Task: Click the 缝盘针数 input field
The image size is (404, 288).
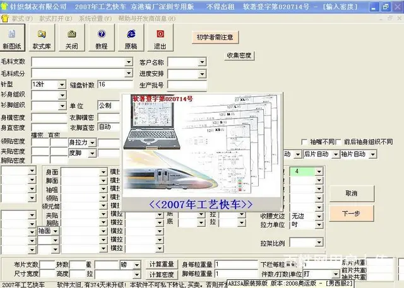Action: coord(119,84)
